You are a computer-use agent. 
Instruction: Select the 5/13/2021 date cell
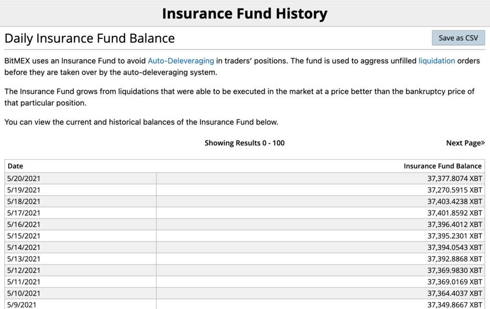coord(24,259)
